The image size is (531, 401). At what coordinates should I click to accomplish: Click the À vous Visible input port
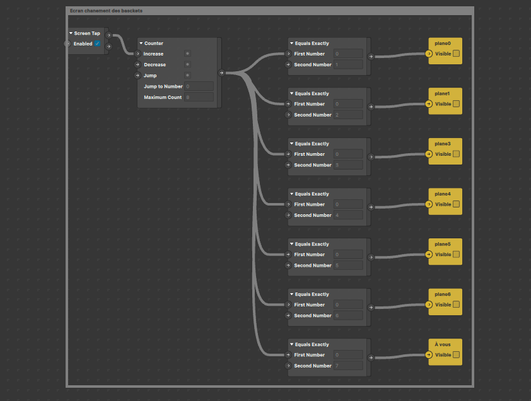(429, 354)
